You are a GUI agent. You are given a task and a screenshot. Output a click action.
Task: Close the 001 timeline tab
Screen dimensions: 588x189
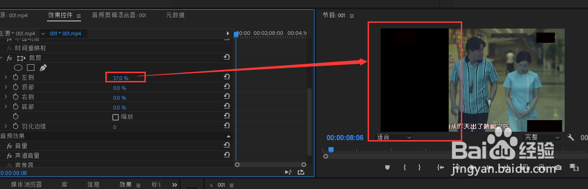(211, 185)
